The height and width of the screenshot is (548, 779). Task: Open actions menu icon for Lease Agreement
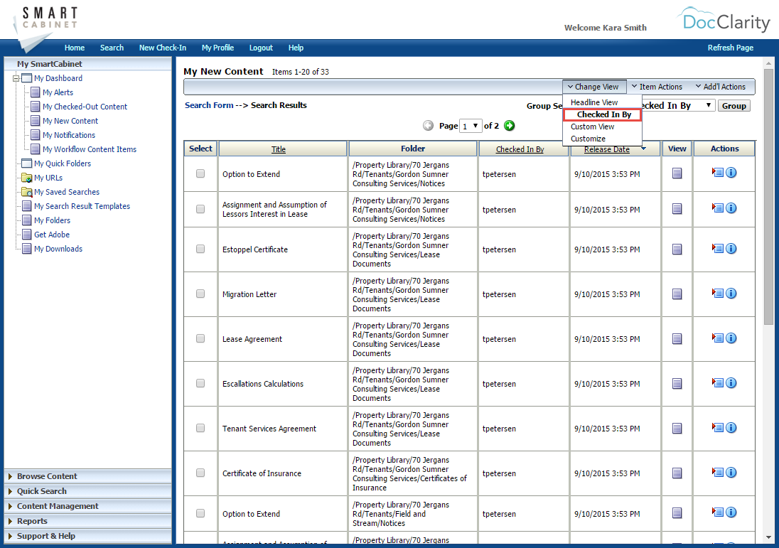tap(717, 338)
